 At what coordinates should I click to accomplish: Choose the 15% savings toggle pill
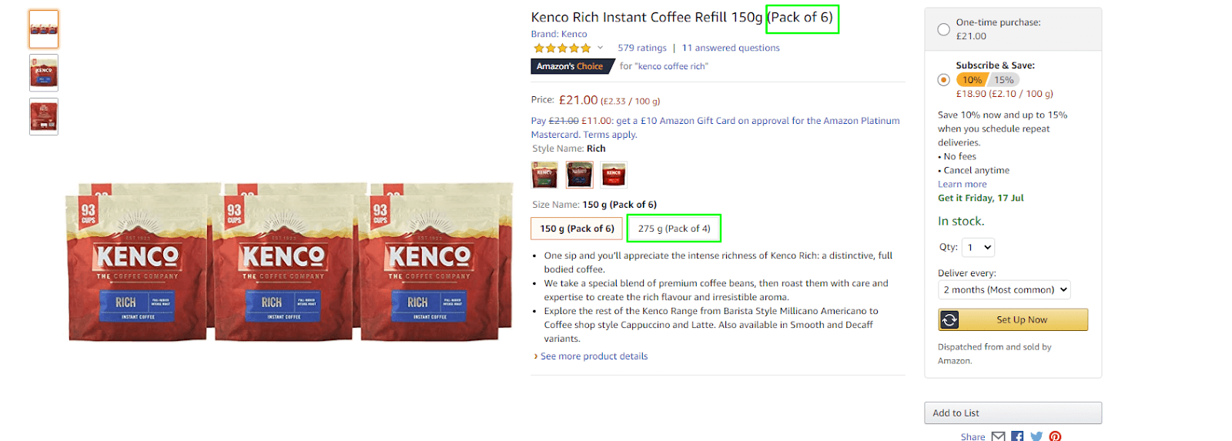pos(1003,80)
